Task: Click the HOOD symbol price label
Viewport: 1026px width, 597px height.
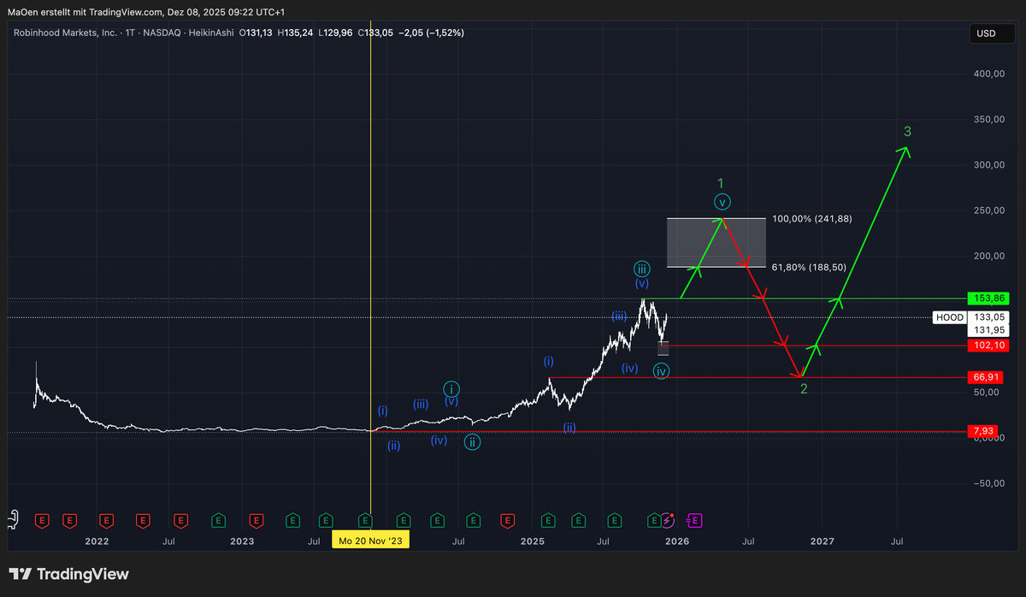Action: [x=949, y=317]
